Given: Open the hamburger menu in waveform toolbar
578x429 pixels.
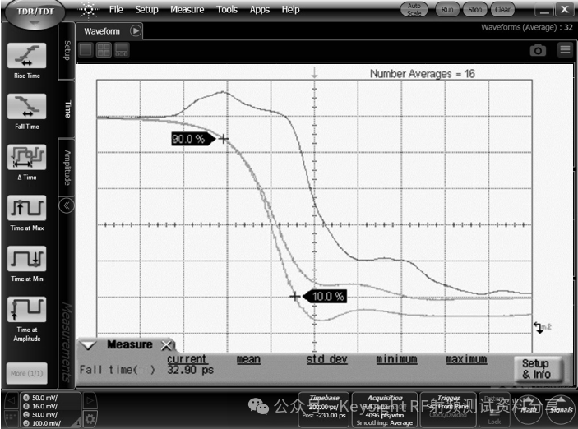Looking at the screenshot, I should click(565, 50).
